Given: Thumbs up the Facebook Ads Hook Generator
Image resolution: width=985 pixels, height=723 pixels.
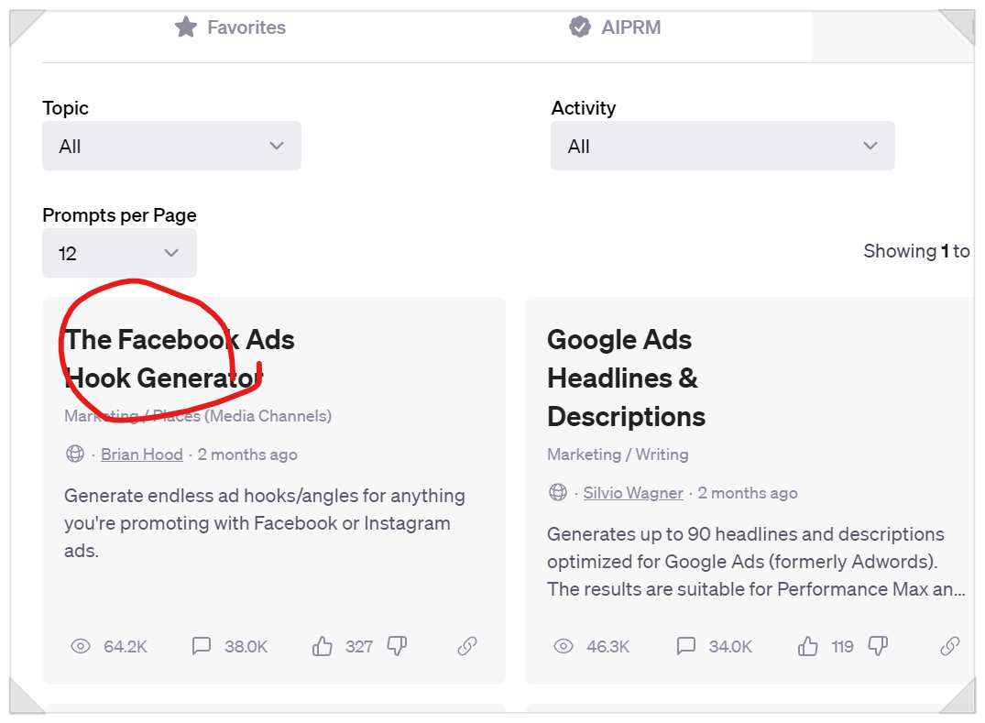Looking at the screenshot, I should [x=323, y=646].
